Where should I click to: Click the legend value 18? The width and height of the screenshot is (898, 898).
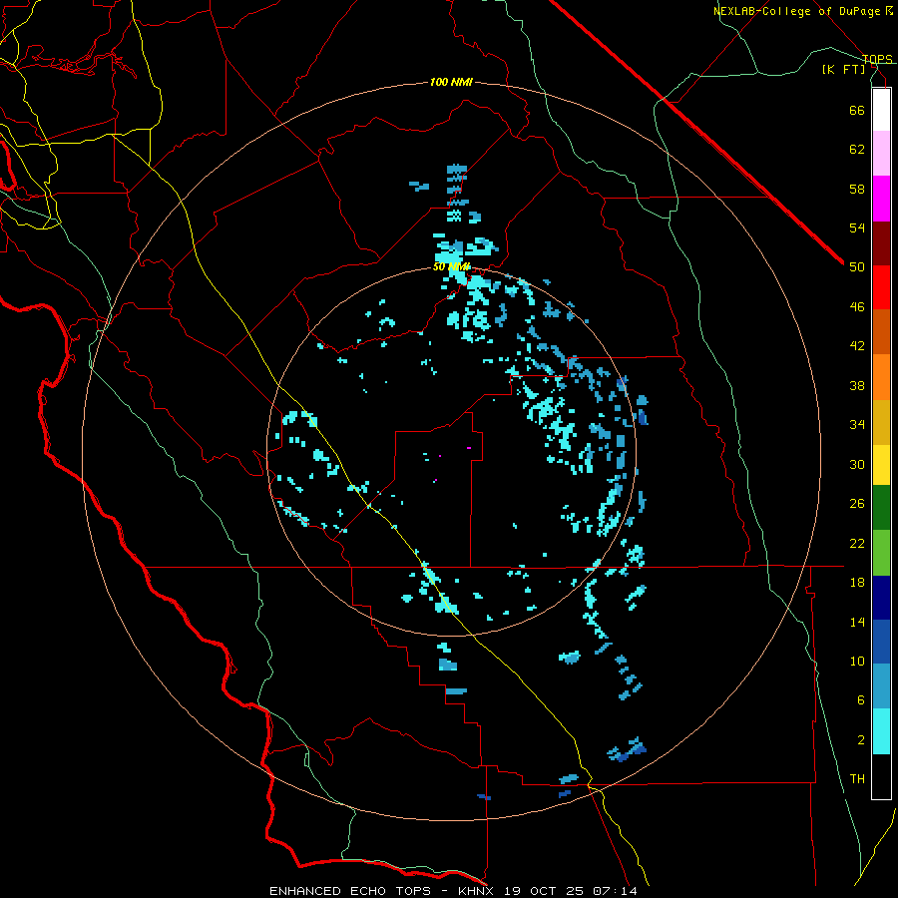point(857,583)
